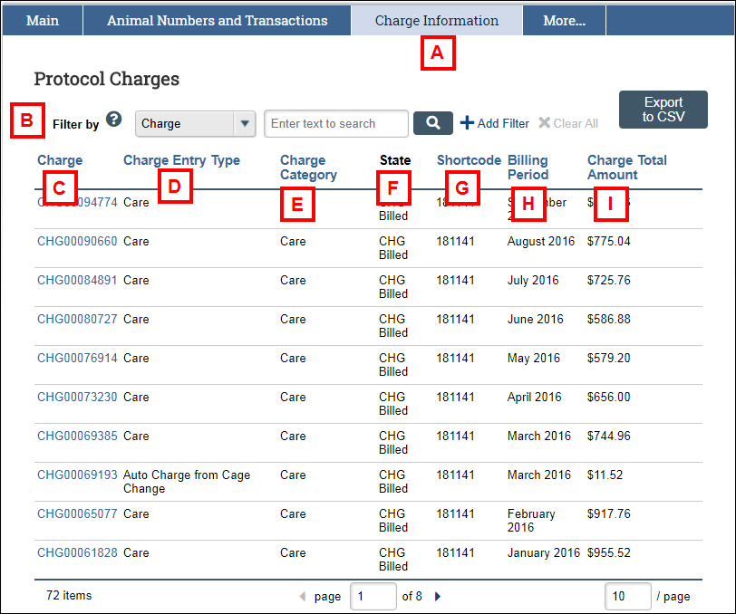736x614 pixels.
Task: Select the Charge Information tab
Action: [437, 21]
